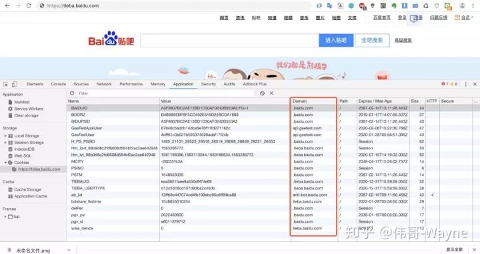Expand the Session Storage tree node

coord(5,142)
